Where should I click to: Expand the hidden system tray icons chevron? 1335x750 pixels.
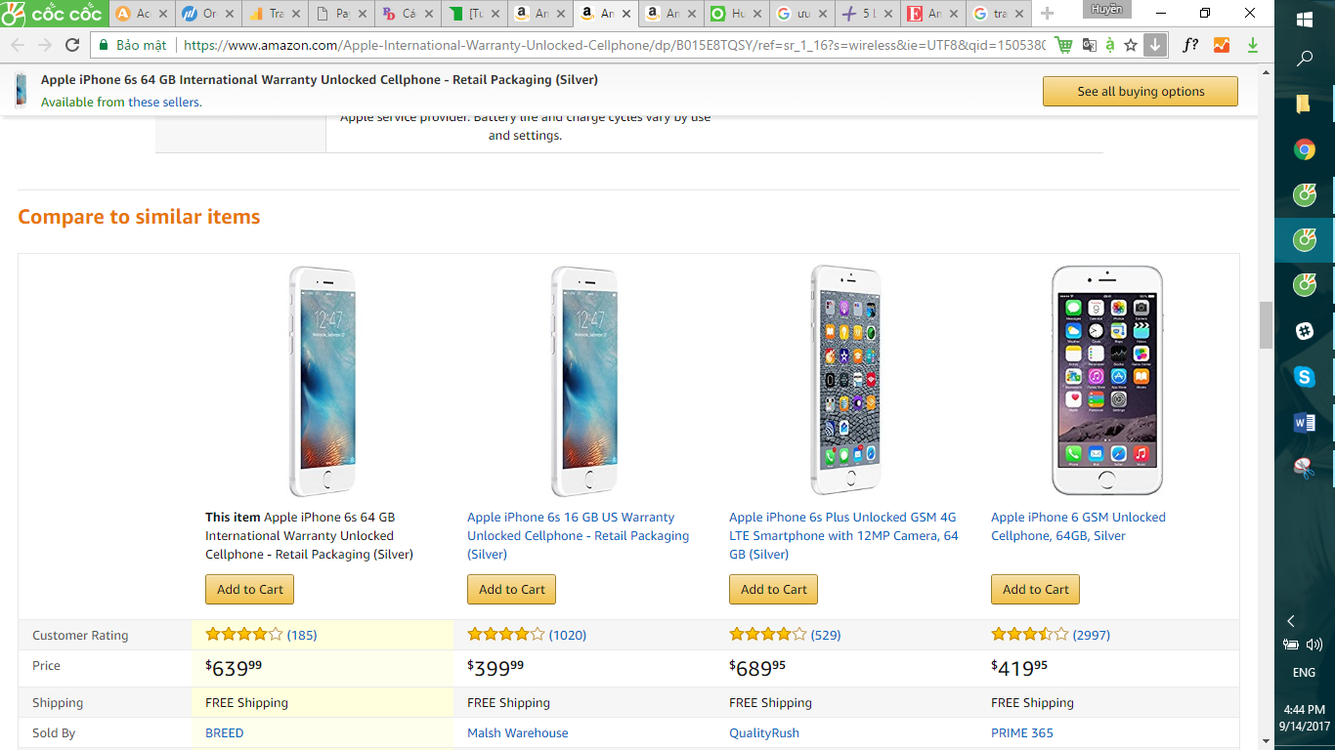[x=1290, y=621]
